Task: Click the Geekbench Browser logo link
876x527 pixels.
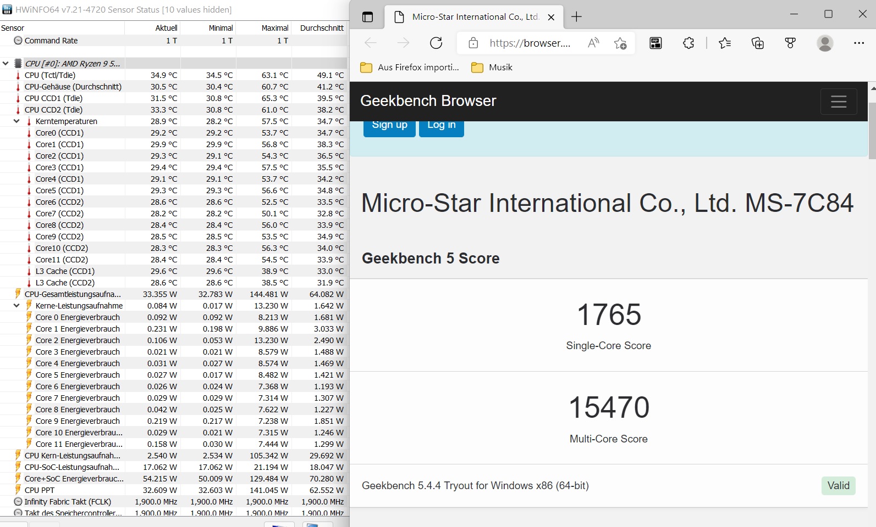Action: tap(428, 101)
